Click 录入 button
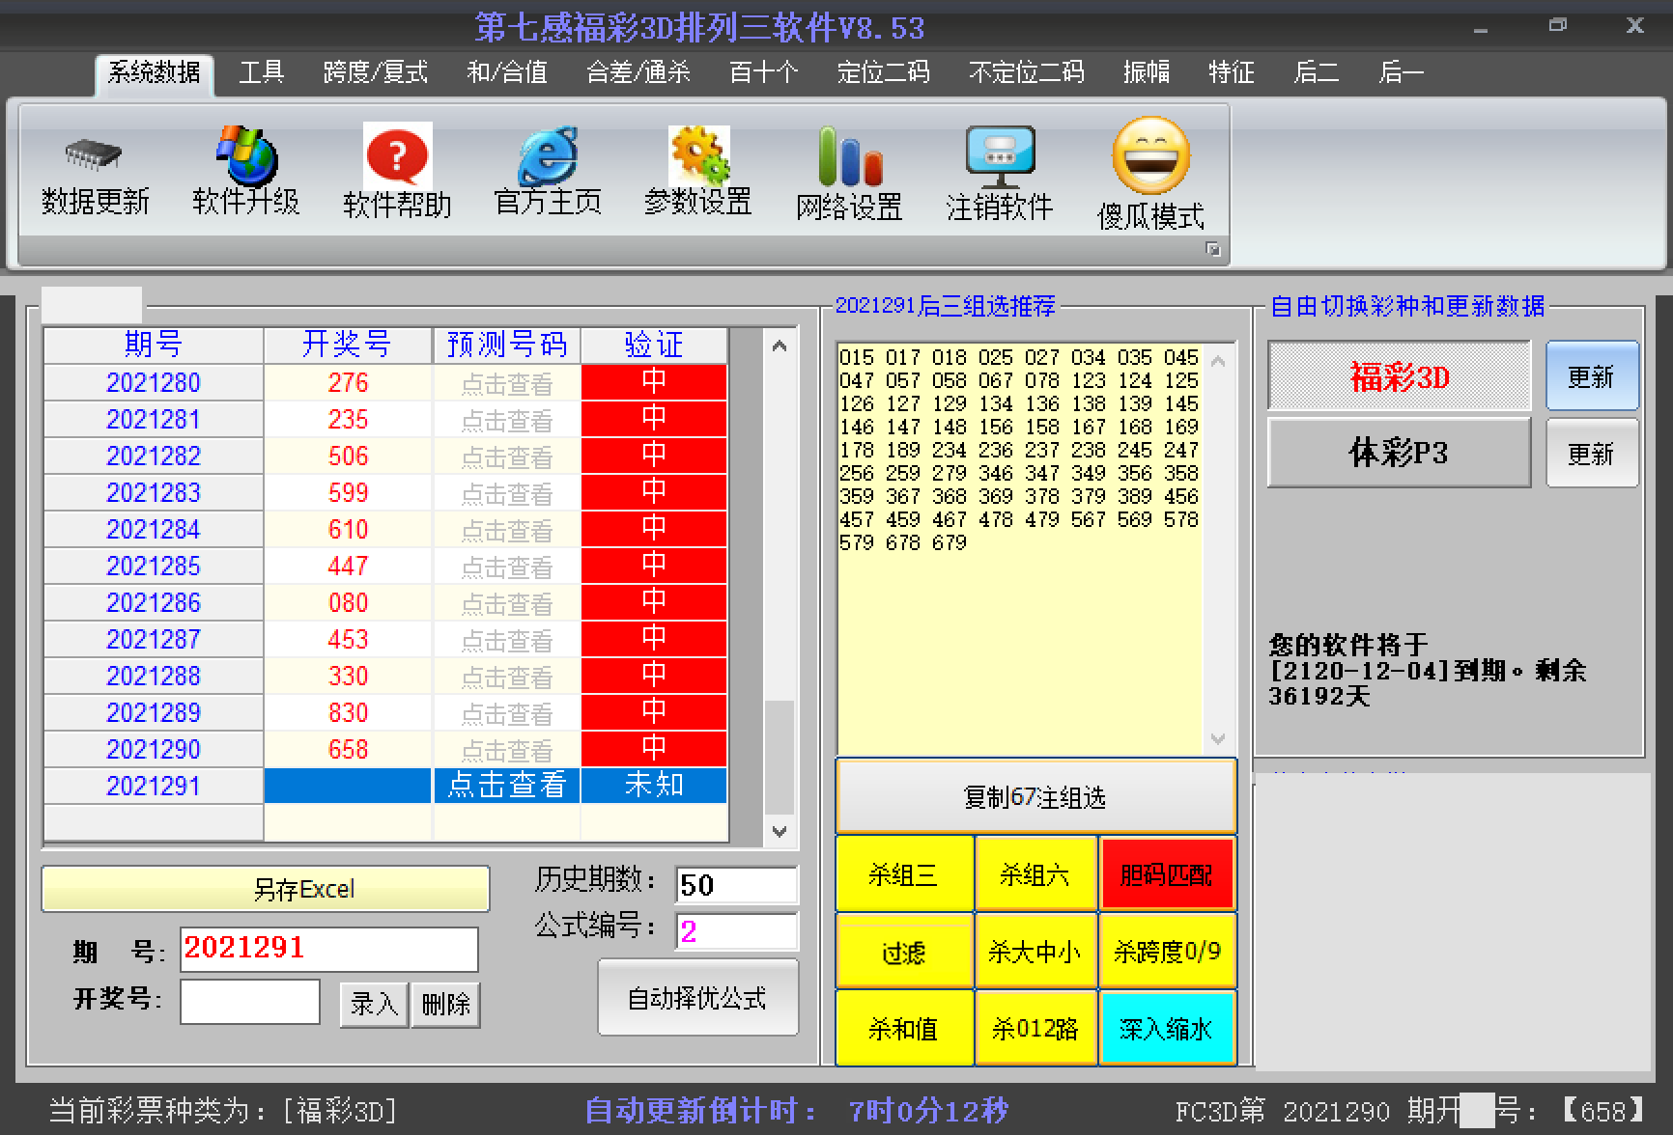1673x1135 pixels. [x=374, y=1005]
